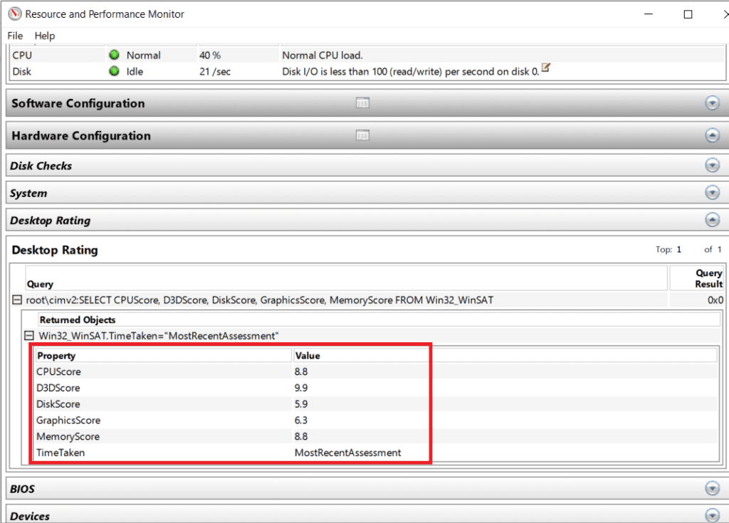Select the MemoryScore property row

[x=377, y=436]
